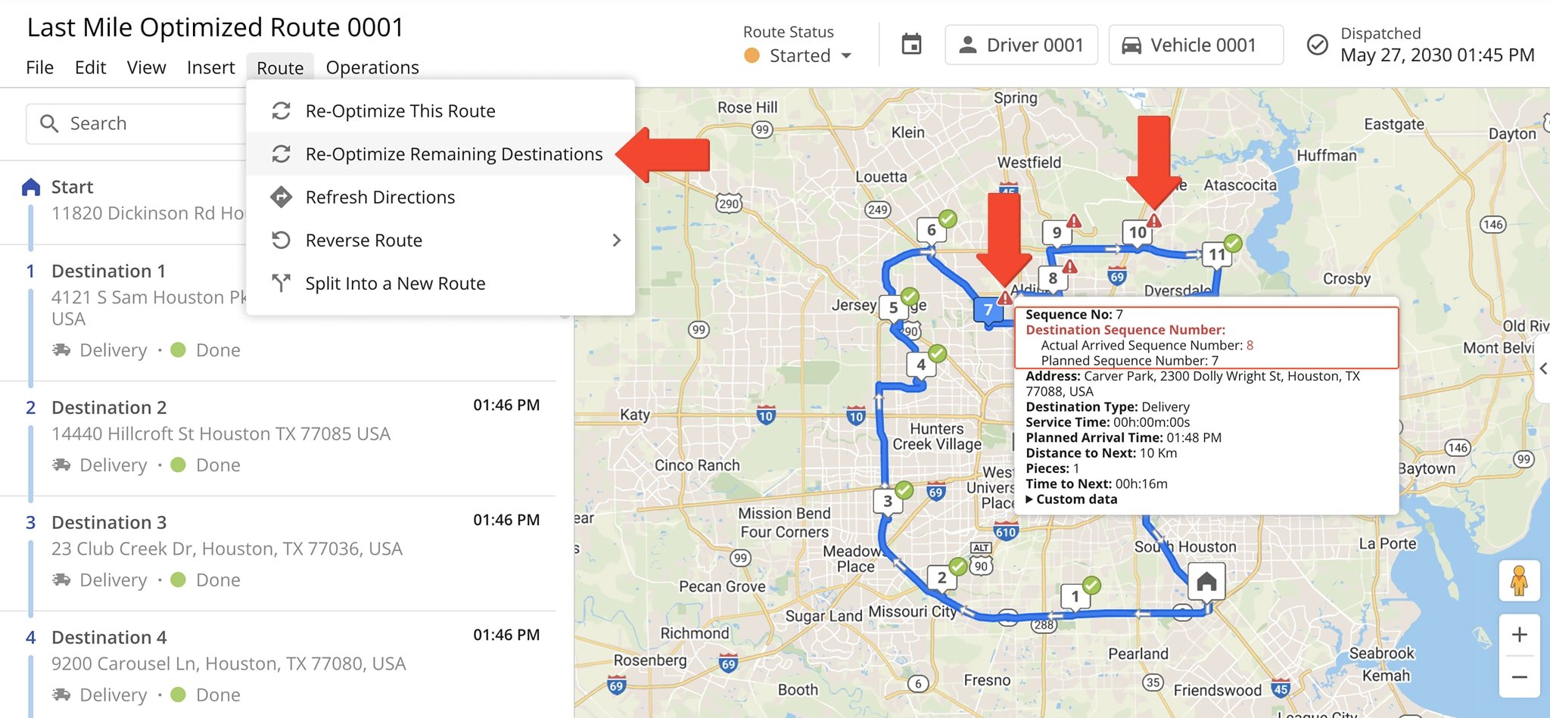Viewport: 1550px width, 718px height.
Task: Select Destination 4 title
Action: click(109, 638)
